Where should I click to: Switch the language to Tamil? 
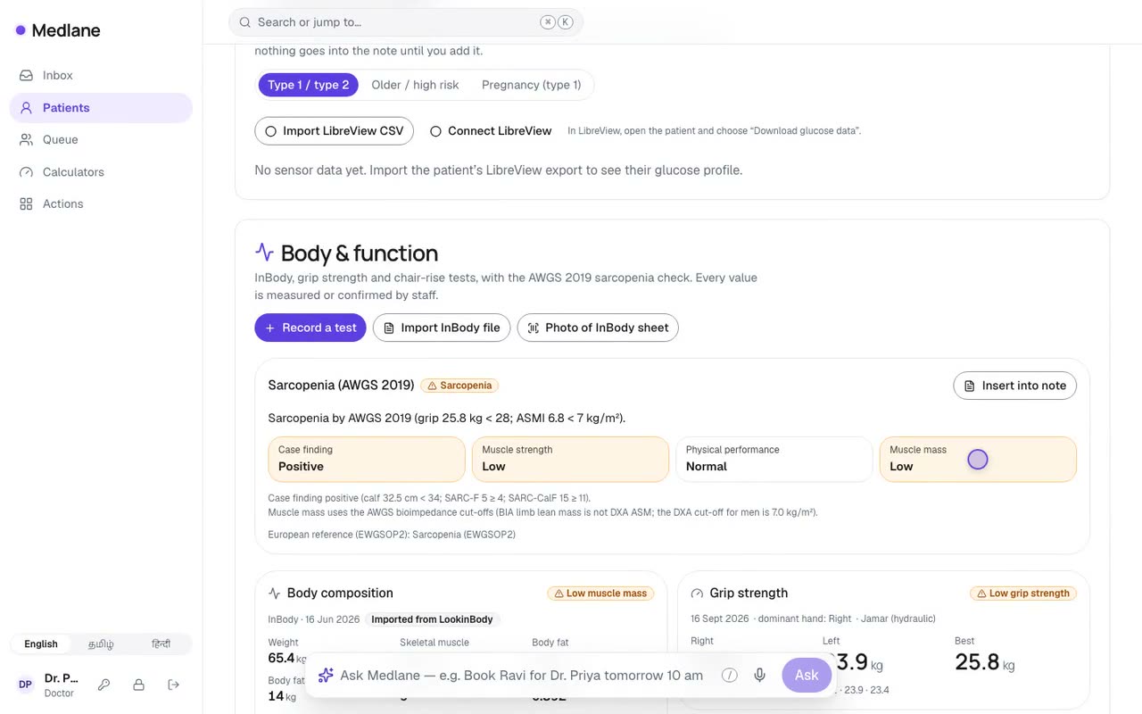pyautogui.click(x=101, y=643)
